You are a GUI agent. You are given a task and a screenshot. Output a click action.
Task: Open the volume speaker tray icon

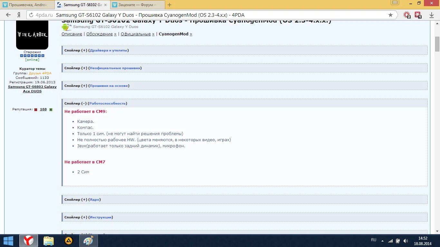[x=406, y=241]
